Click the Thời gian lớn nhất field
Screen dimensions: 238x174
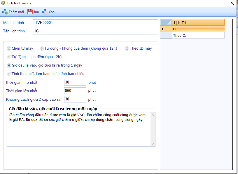[75, 91]
